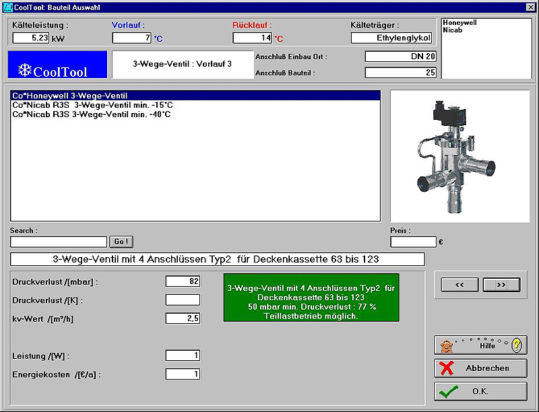Click the Vorlauf temperature field
Image resolution: width=539 pixels, height=412 pixels.
(x=131, y=38)
